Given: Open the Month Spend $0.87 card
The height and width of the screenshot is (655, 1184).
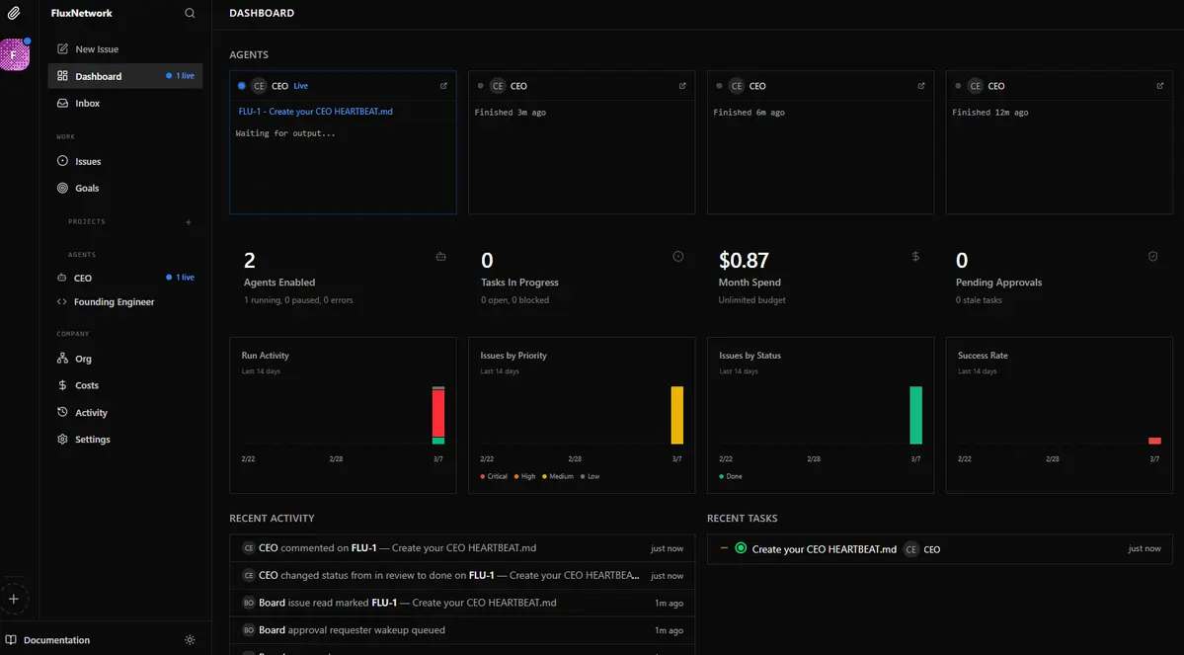Looking at the screenshot, I should click(820, 276).
